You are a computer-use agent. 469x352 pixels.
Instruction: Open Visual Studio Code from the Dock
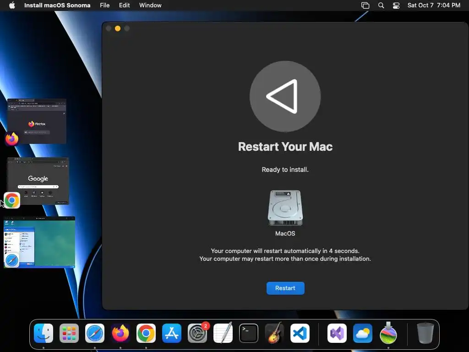point(300,333)
